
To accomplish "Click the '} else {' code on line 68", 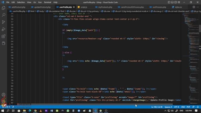I will pyautogui.click(x=67, y=52).
